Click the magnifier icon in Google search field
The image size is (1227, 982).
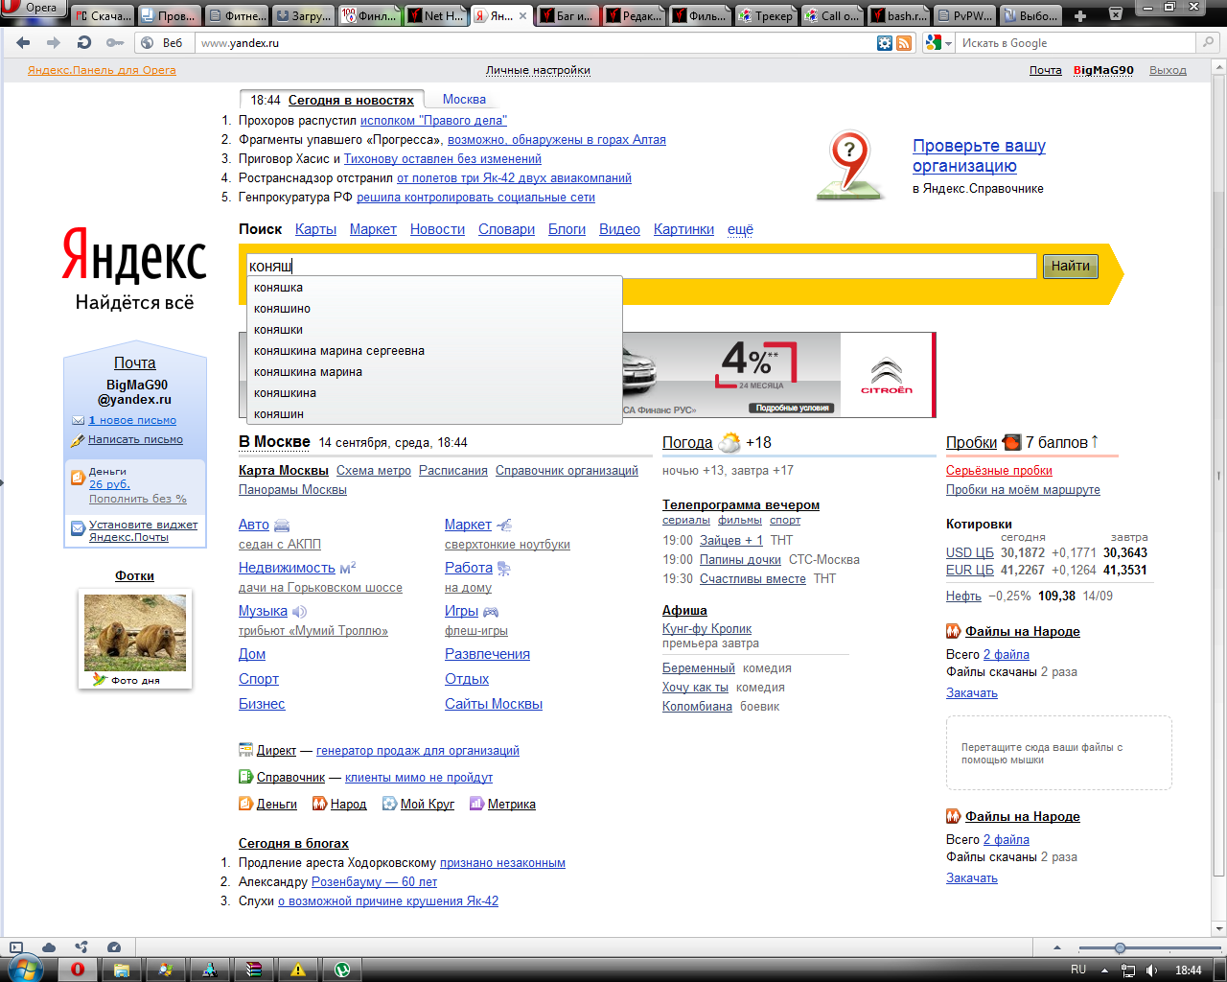[x=1208, y=43]
